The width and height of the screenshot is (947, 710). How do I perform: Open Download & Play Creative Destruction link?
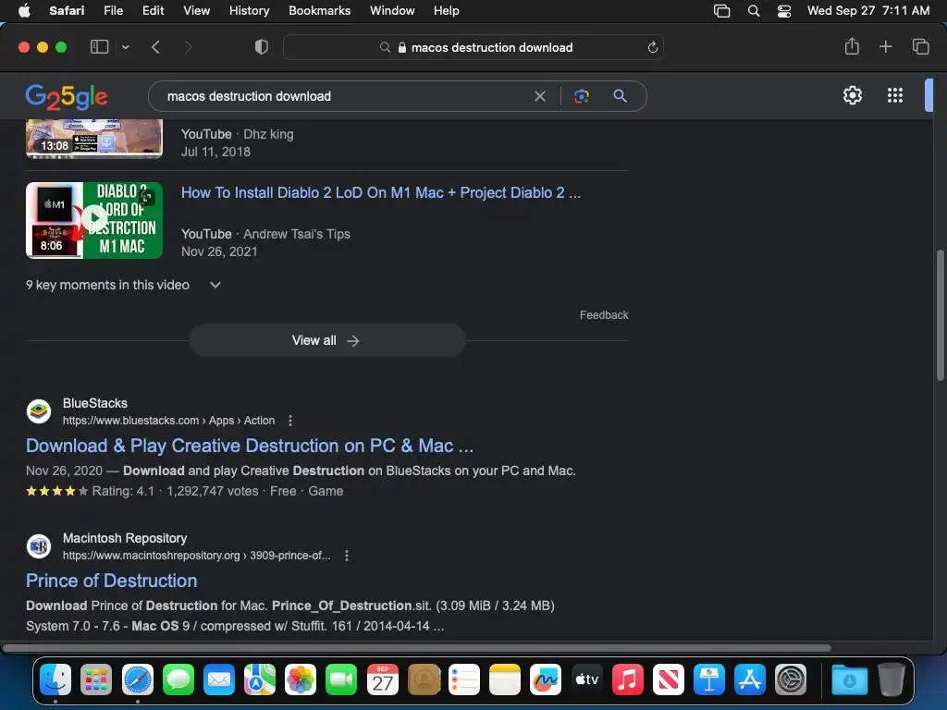pyautogui.click(x=250, y=446)
